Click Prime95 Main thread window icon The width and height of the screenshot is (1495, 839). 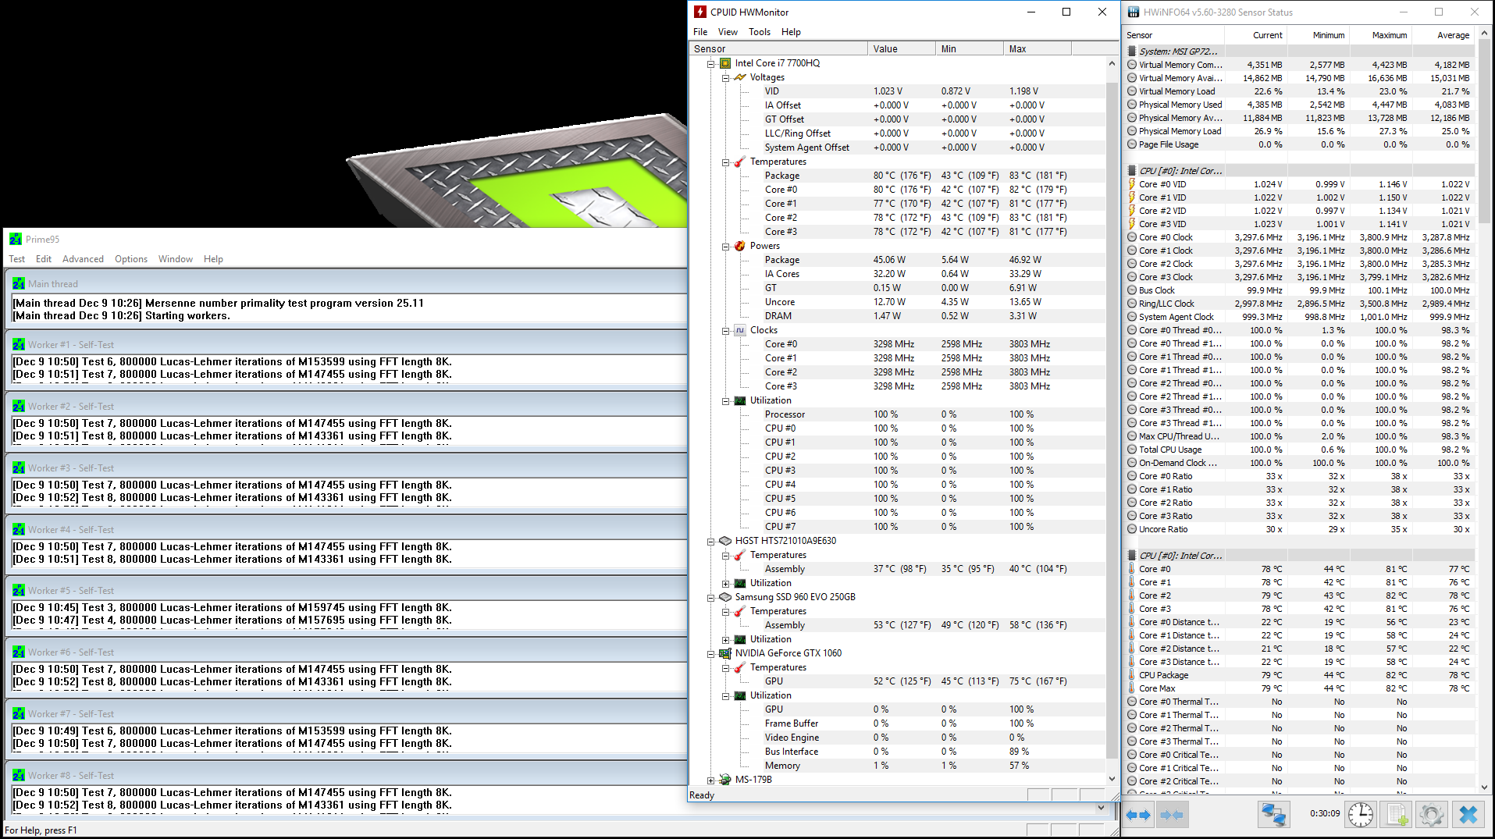click(x=19, y=283)
